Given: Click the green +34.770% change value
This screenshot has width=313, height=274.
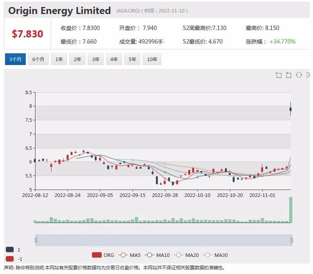Looking at the screenshot, I should pos(283,42).
